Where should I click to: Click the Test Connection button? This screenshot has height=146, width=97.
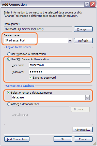click(x=17, y=139)
